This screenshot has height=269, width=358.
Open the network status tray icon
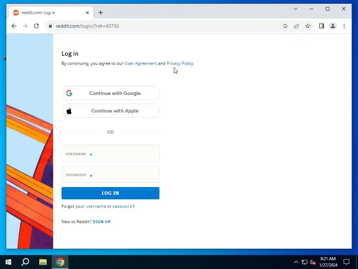click(x=305, y=262)
